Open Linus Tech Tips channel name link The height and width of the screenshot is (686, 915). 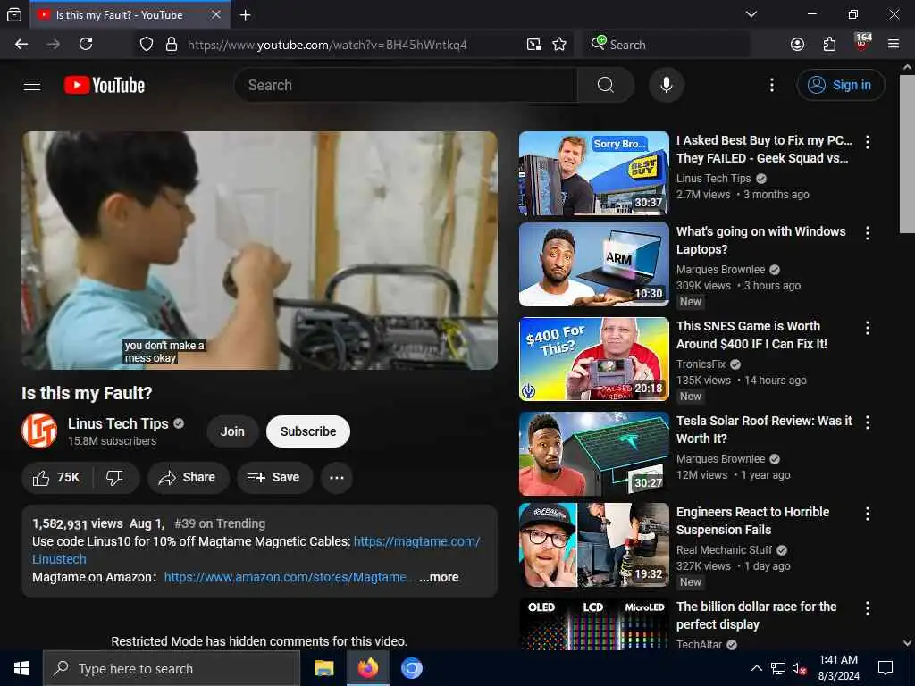[x=118, y=424]
